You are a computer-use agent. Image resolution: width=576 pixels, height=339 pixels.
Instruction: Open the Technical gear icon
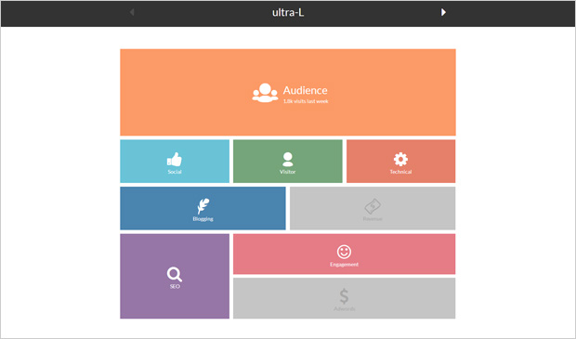coord(400,160)
